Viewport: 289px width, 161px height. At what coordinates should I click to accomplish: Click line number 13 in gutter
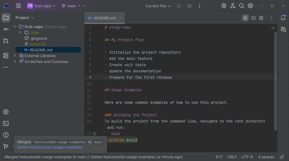(89, 103)
